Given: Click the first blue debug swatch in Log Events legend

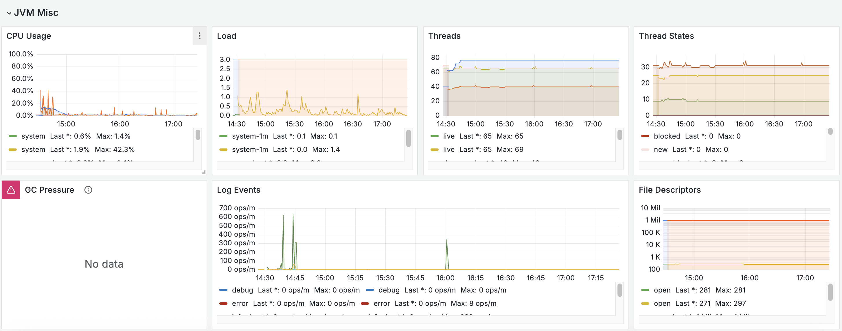Looking at the screenshot, I should pos(223,290).
